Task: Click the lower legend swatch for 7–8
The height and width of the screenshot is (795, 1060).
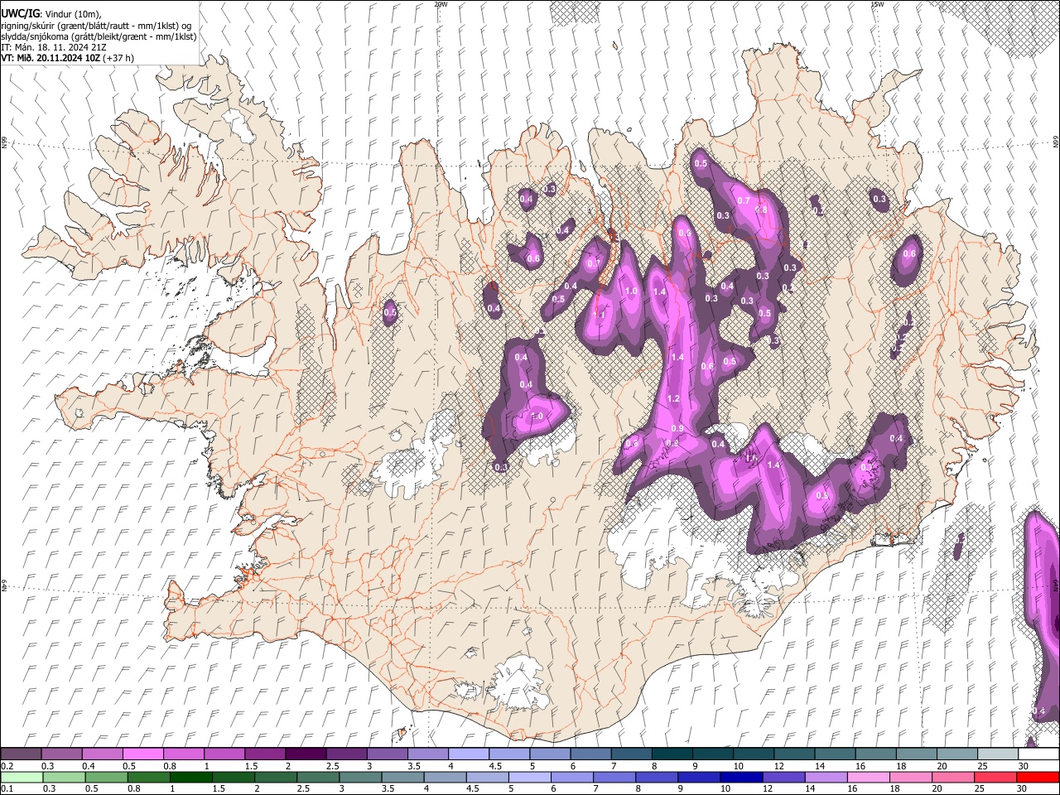Action: point(614,777)
